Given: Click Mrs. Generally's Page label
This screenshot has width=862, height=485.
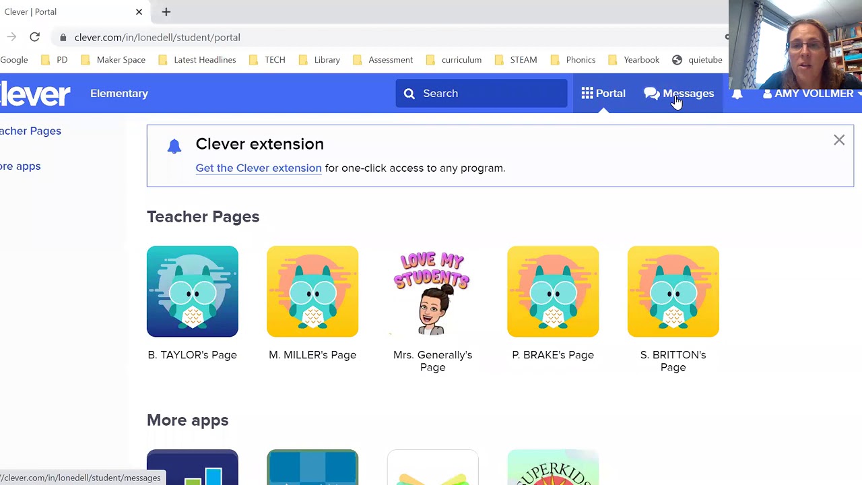Looking at the screenshot, I should (432, 361).
